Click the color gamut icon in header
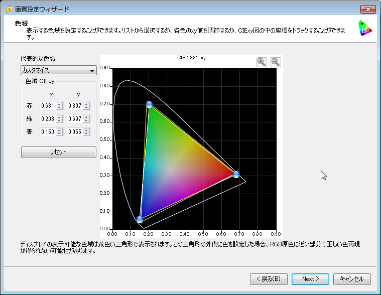381x295 pixels. tap(365, 29)
